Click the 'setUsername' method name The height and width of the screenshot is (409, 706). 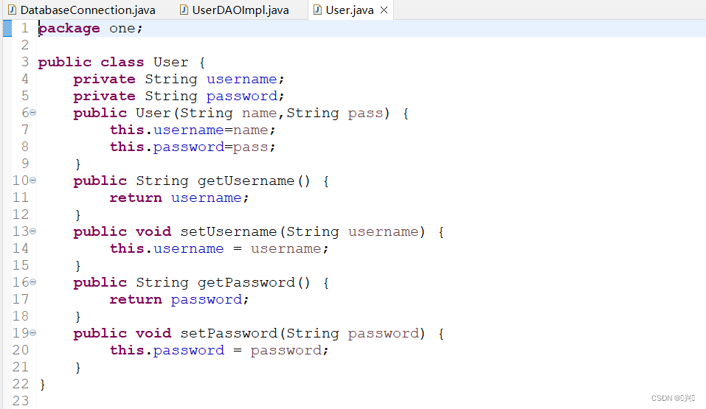coord(228,231)
